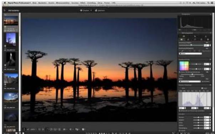215x134 pixels.
Task: Open the Bearbeiten menu in the menu bar
Action: pyautogui.click(x=42, y=3)
